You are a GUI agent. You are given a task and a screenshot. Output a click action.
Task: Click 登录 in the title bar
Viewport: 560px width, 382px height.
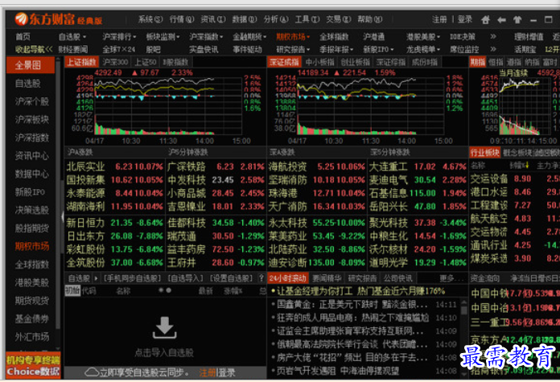465,19
